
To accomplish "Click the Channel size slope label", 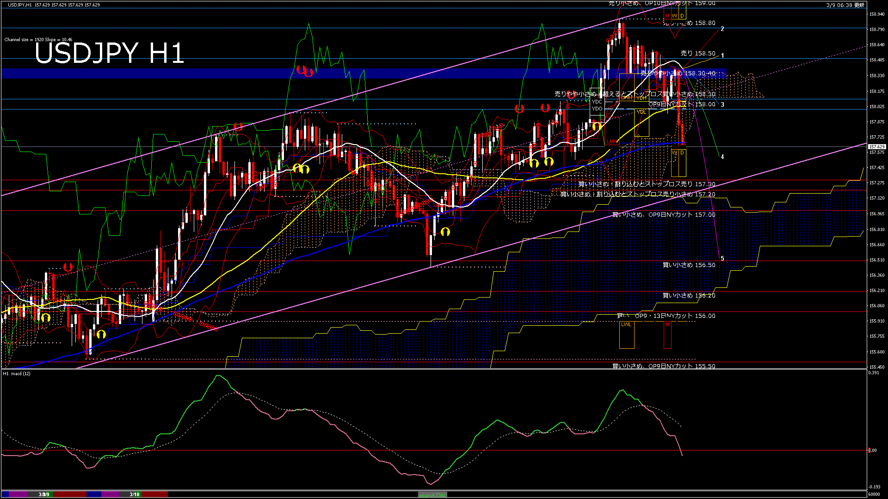I will pos(38,40).
